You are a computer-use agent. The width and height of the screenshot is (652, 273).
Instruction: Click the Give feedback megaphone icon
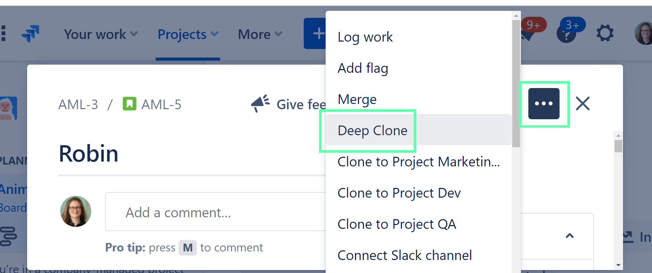pyautogui.click(x=260, y=103)
